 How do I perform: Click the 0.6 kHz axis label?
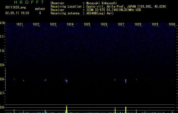pyautogui.click(x=2, y=107)
